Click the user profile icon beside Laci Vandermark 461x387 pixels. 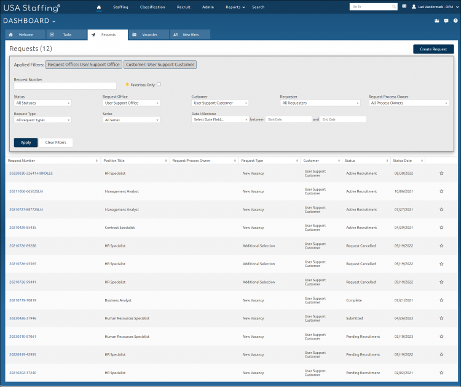pos(414,7)
